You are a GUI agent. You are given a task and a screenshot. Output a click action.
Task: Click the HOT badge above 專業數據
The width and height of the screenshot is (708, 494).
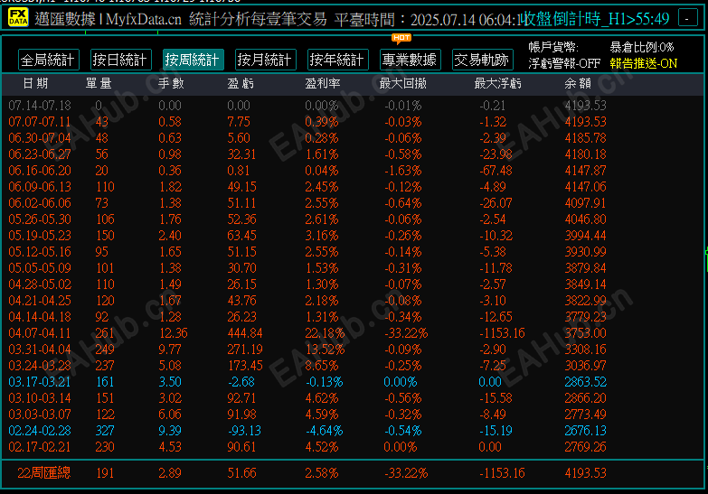pyautogui.click(x=401, y=38)
